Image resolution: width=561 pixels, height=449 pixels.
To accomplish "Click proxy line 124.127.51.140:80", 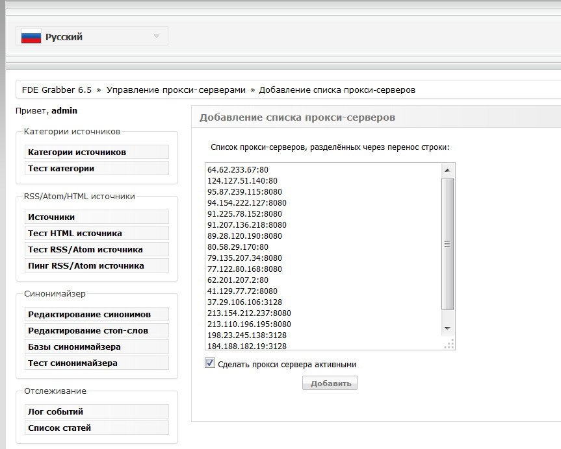I will point(242,181).
